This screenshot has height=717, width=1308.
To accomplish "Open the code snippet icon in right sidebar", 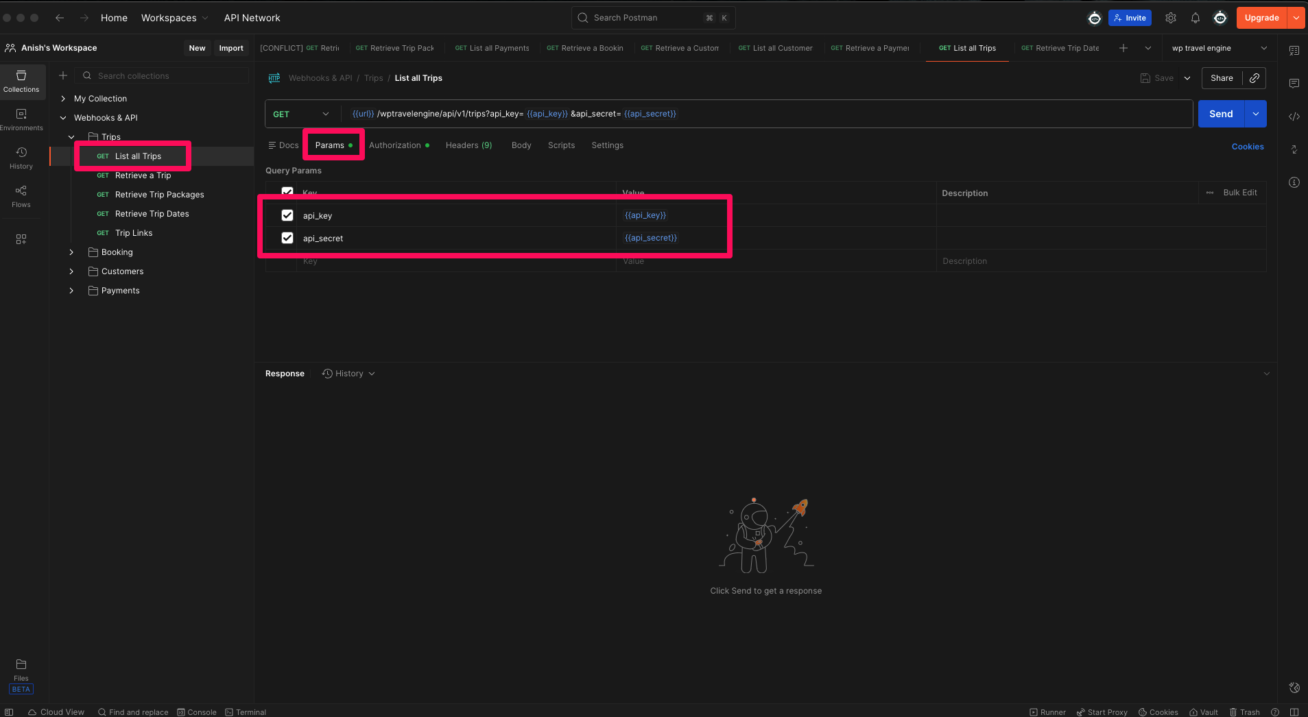I will coord(1294,117).
